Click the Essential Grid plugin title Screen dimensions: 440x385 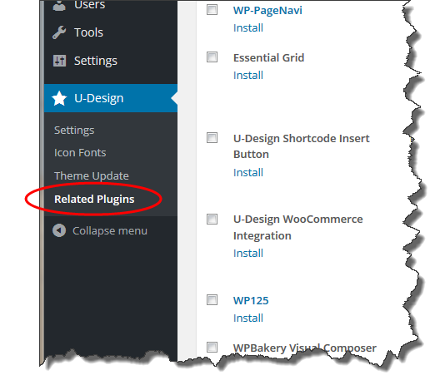tap(269, 58)
